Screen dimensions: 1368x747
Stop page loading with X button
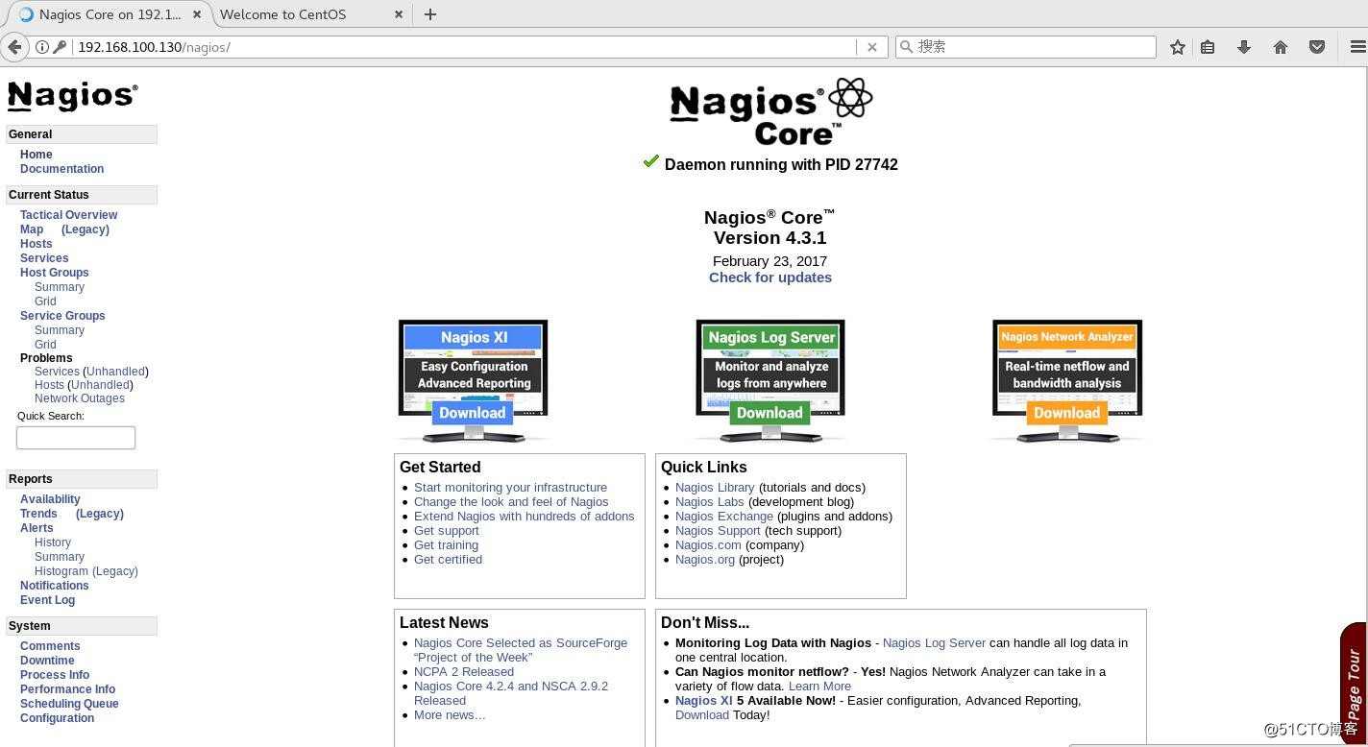pyautogui.click(x=872, y=47)
